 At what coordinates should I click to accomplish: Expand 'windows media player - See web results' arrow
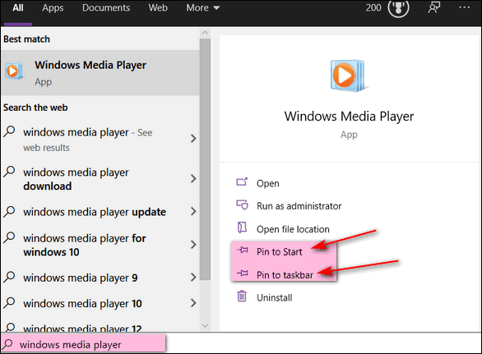tap(193, 139)
